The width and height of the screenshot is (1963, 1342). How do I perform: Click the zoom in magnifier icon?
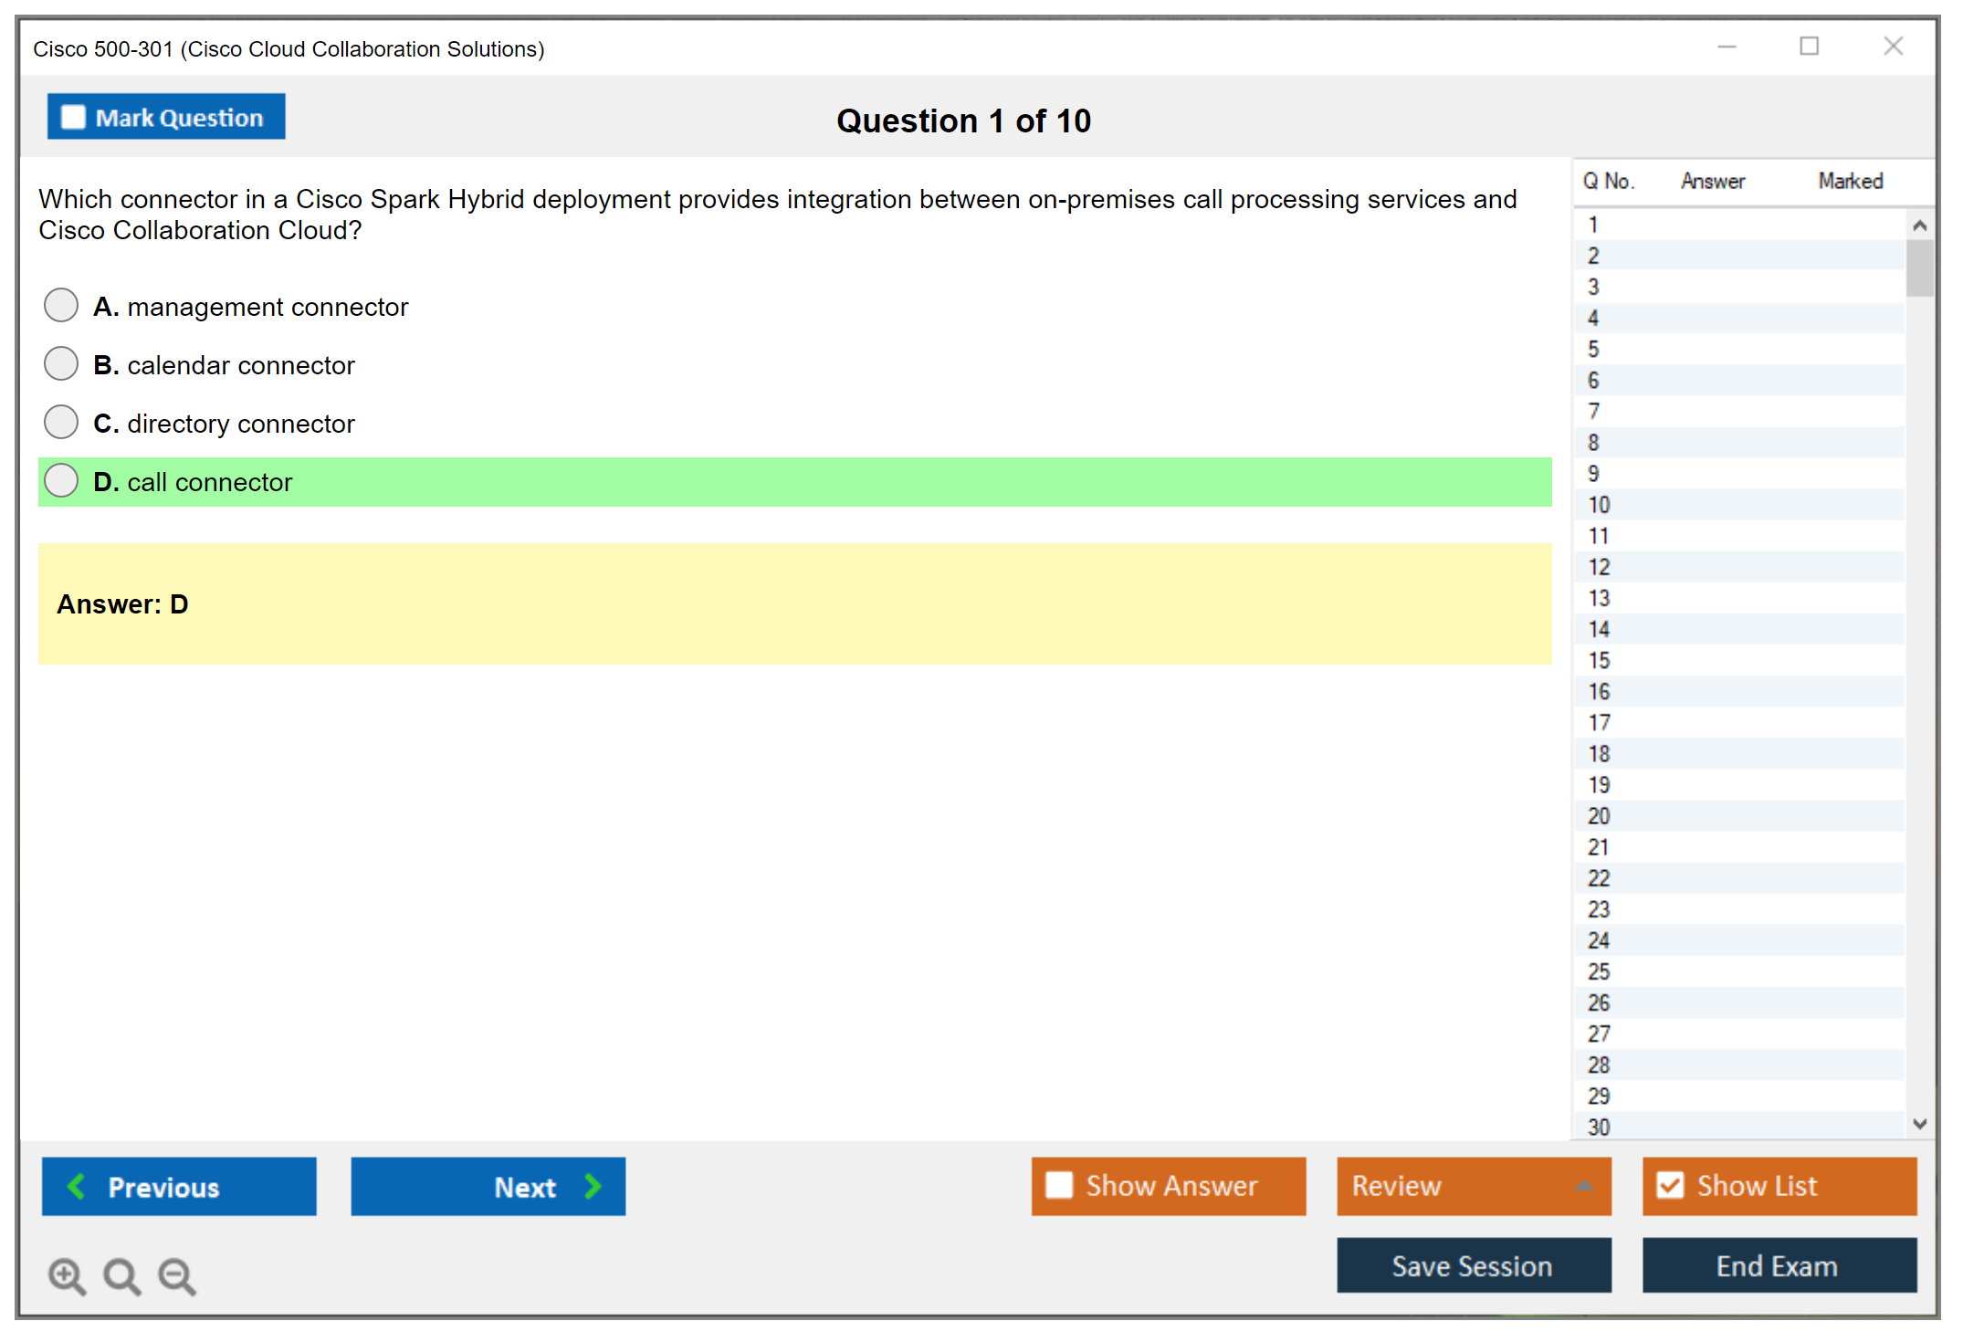tap(67, 1275)
